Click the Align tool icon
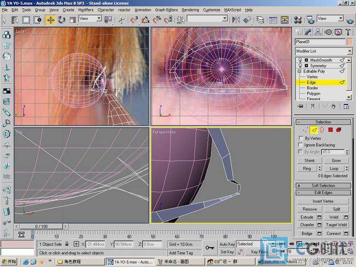The height and width of the screenshot is (267, 356). point(247,20)
